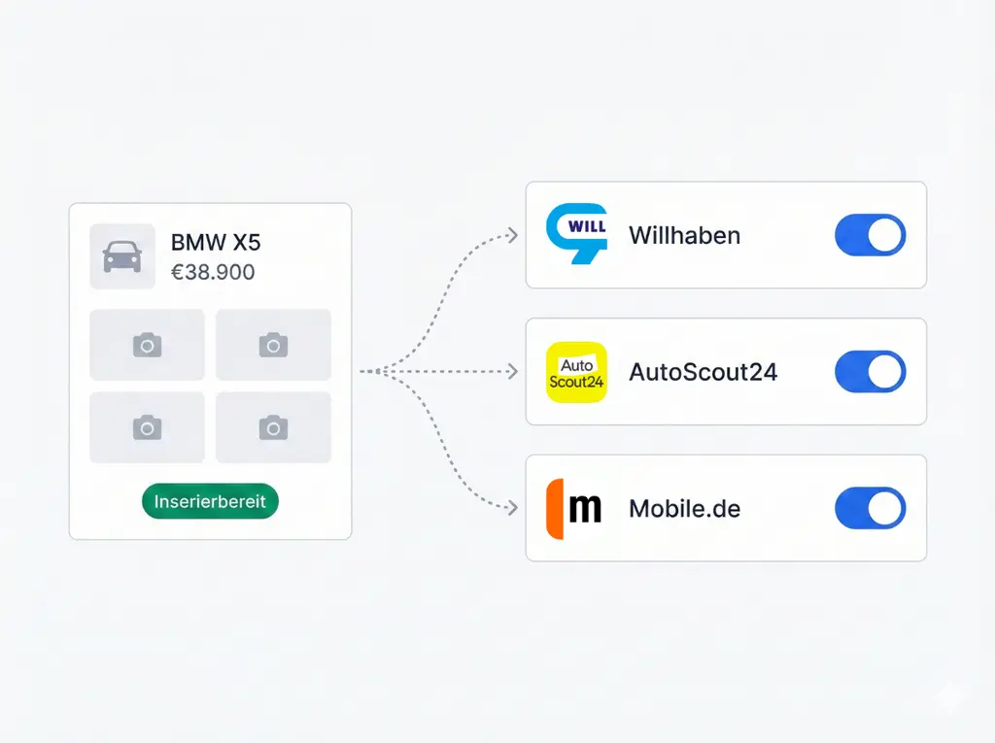This screenshot has width=995, height=743.
Task: Click the Willhaben platform name
Action: 684,235
